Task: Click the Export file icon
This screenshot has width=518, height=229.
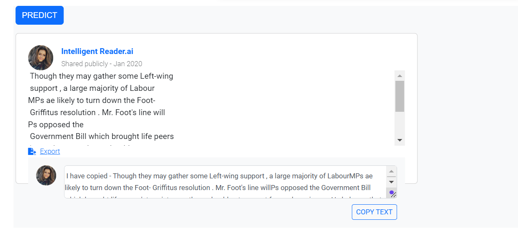Action: coord(32,151)
